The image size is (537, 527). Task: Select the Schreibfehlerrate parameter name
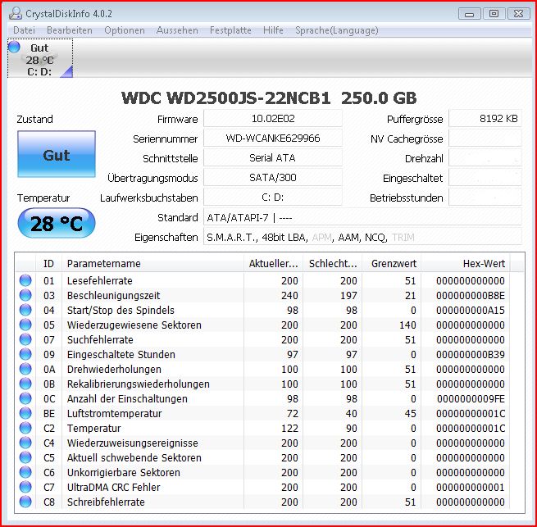tap(106, 502)
